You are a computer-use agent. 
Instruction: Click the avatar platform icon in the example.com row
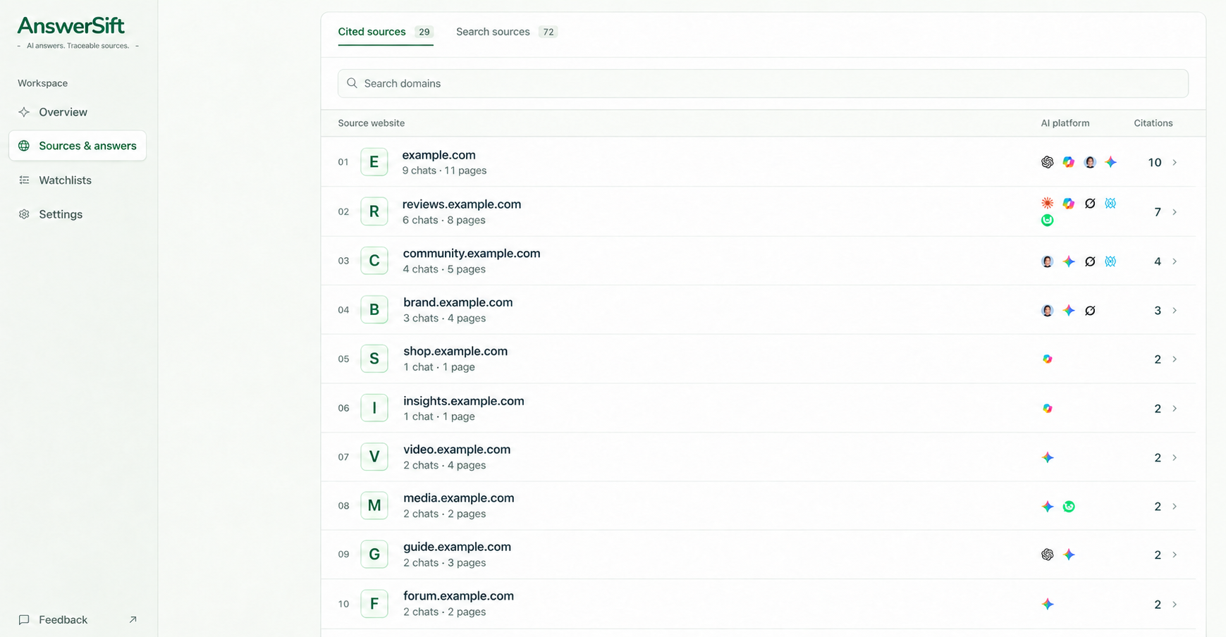click(x=1090, y=162)
